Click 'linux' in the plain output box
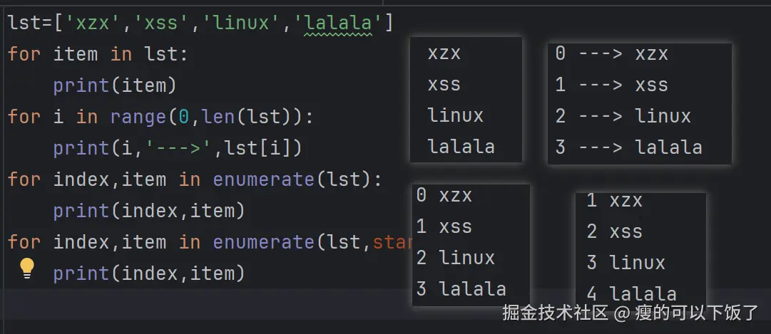Screen dimensions: 771x334 (455, 116)
